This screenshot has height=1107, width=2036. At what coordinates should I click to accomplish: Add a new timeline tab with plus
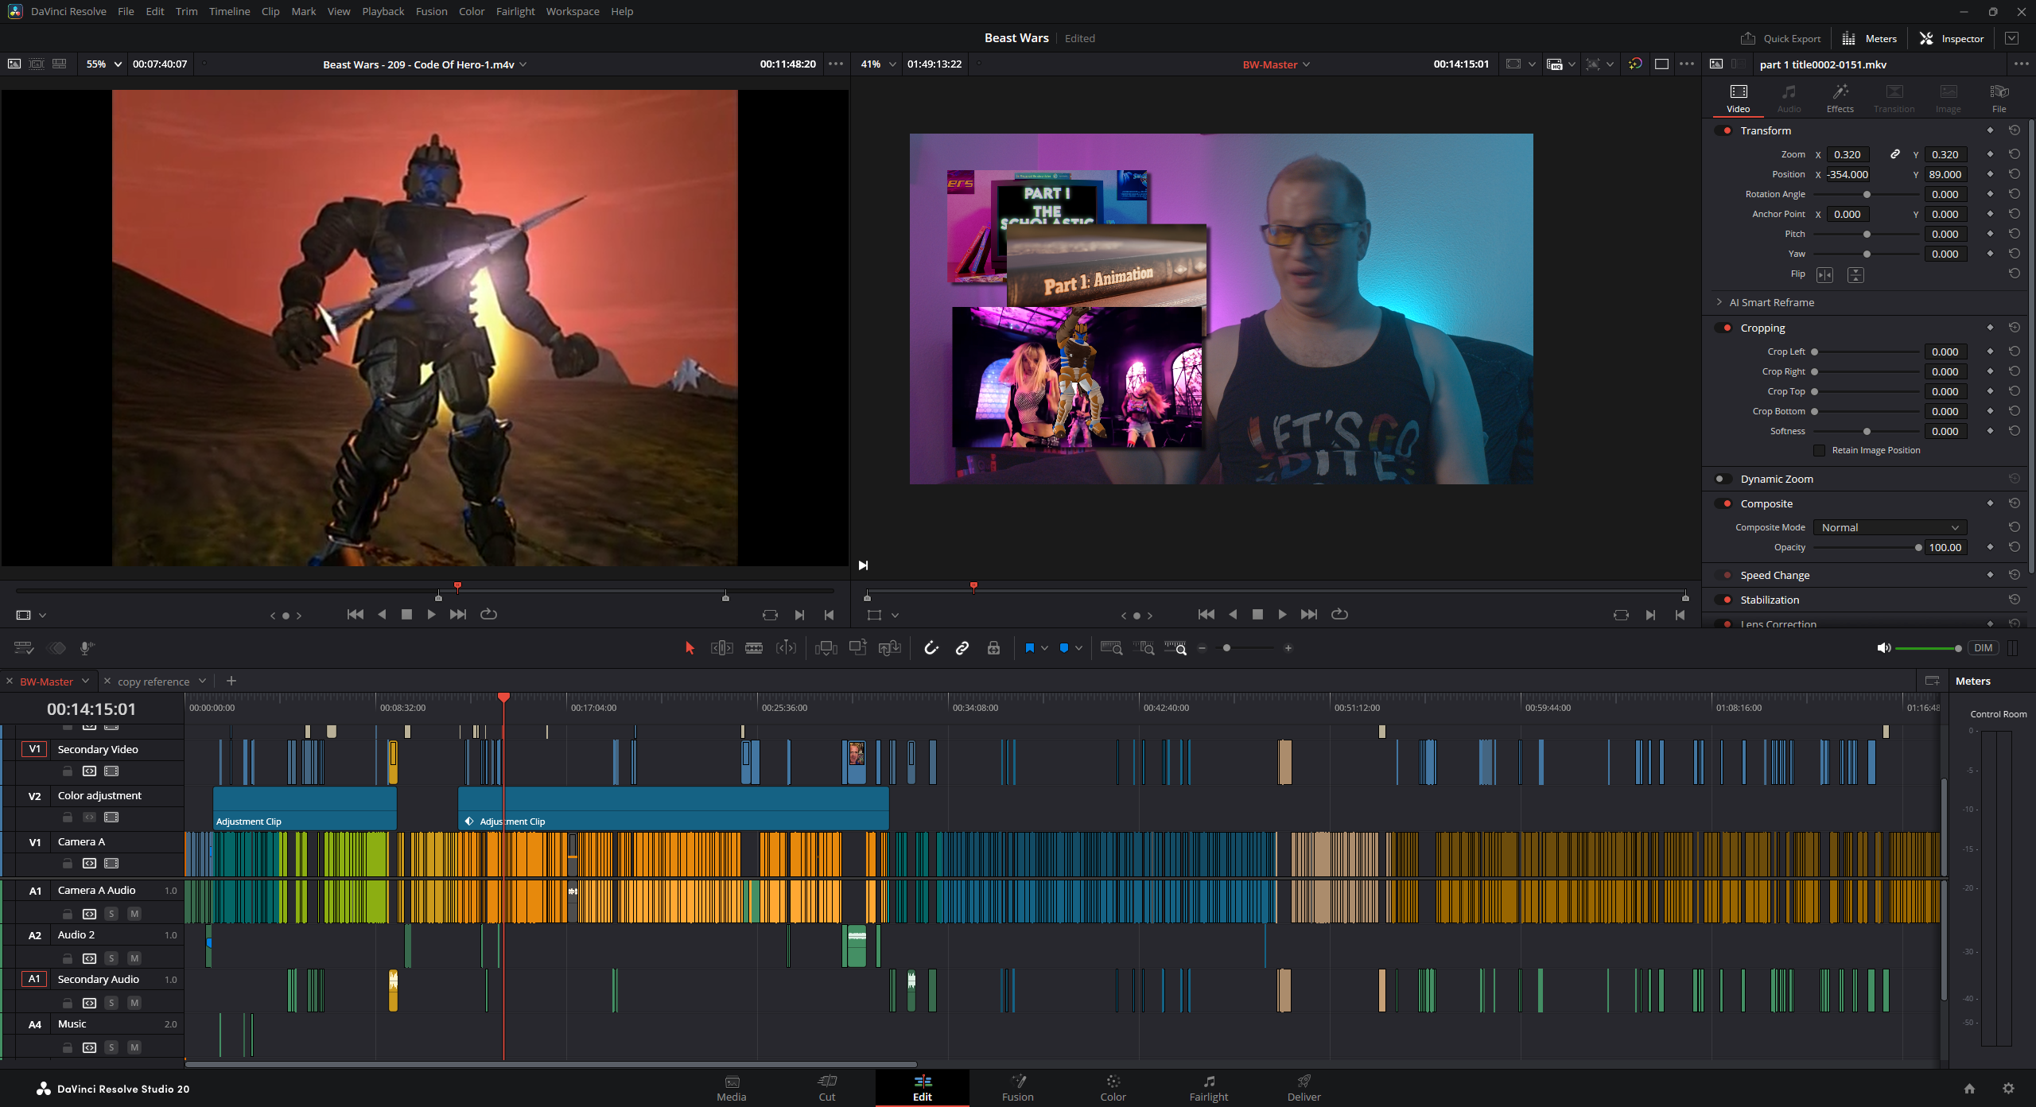click(x=231, y=681)
